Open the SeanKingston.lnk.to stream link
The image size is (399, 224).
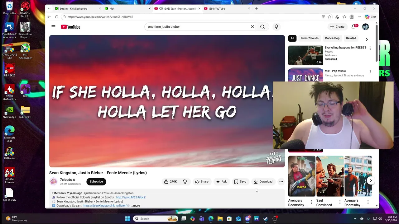click(106, 206)
